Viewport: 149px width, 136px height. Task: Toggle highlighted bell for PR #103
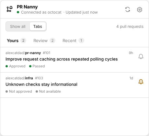tap(141, 82)
